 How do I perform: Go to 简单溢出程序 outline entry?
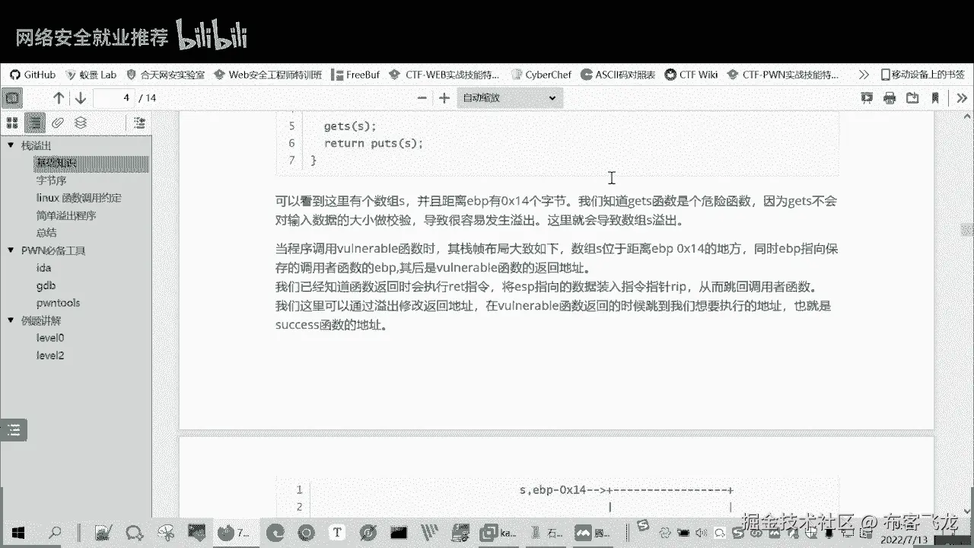tap(65, 215)
